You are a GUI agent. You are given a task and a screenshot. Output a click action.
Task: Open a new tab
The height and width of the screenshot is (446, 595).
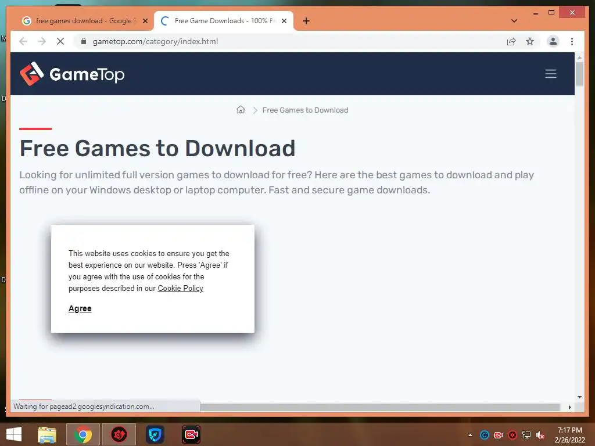pyautogui.click(x=306, y=21)
